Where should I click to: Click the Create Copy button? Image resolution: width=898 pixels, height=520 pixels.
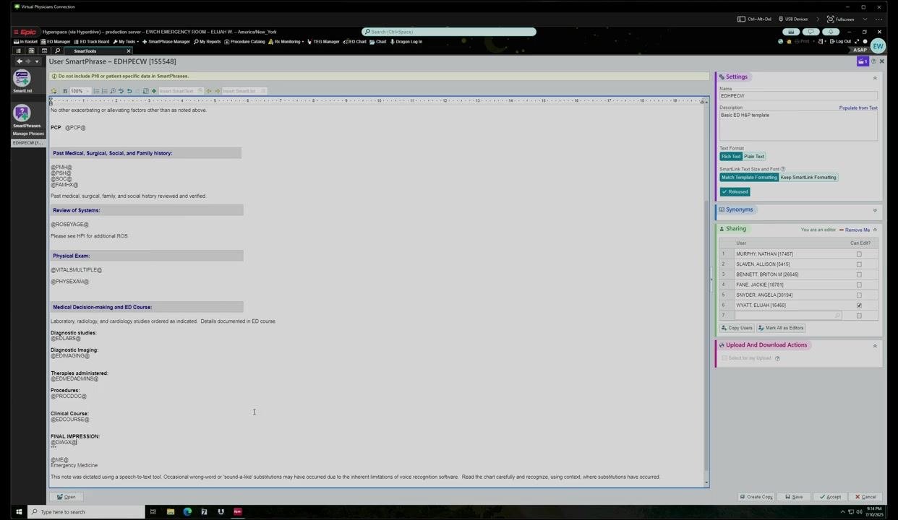pyautogui.click(x=756, y=497)
